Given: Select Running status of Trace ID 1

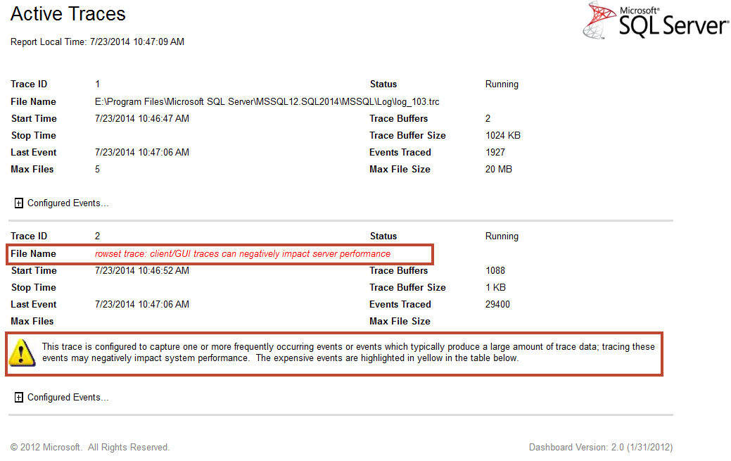Looking at the screenshot, I should (502, 84).
